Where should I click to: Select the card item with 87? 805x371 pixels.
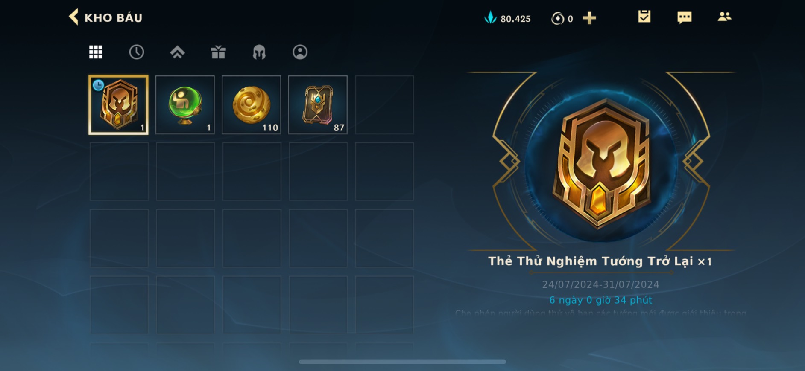tap(318, 105)
